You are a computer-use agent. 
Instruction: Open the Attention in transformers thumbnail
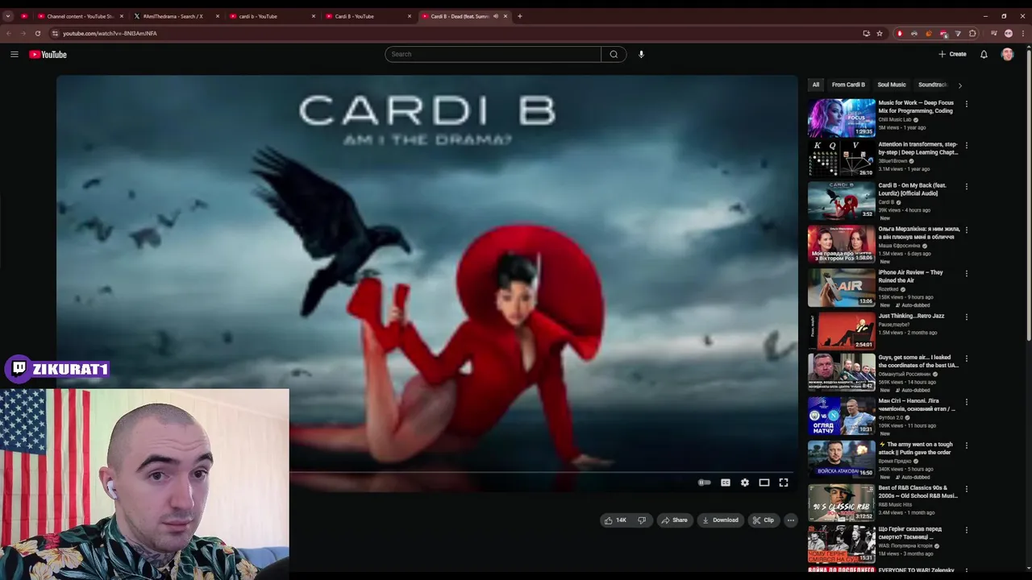click(x=842, y=159)
